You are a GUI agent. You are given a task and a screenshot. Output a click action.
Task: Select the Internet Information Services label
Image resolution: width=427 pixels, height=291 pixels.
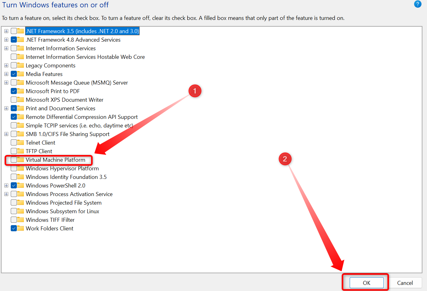(x=61, y=48)
